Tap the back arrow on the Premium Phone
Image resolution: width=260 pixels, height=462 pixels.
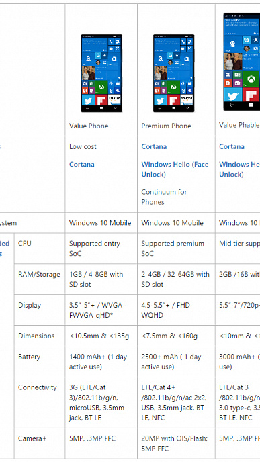159,108
